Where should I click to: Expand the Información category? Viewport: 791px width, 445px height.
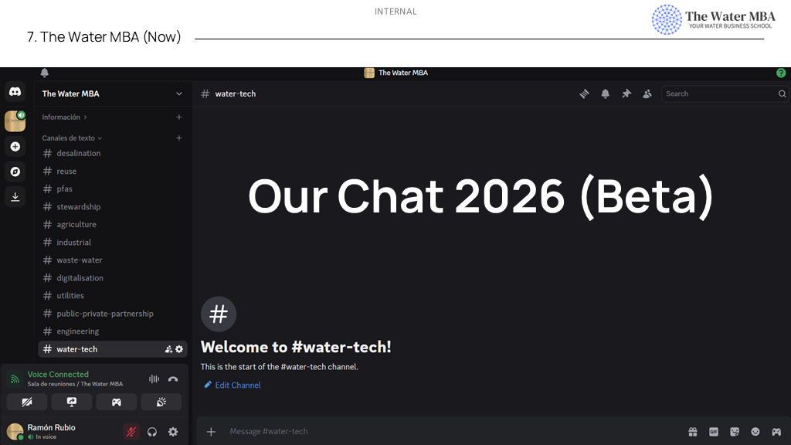[x=64, y=117]
